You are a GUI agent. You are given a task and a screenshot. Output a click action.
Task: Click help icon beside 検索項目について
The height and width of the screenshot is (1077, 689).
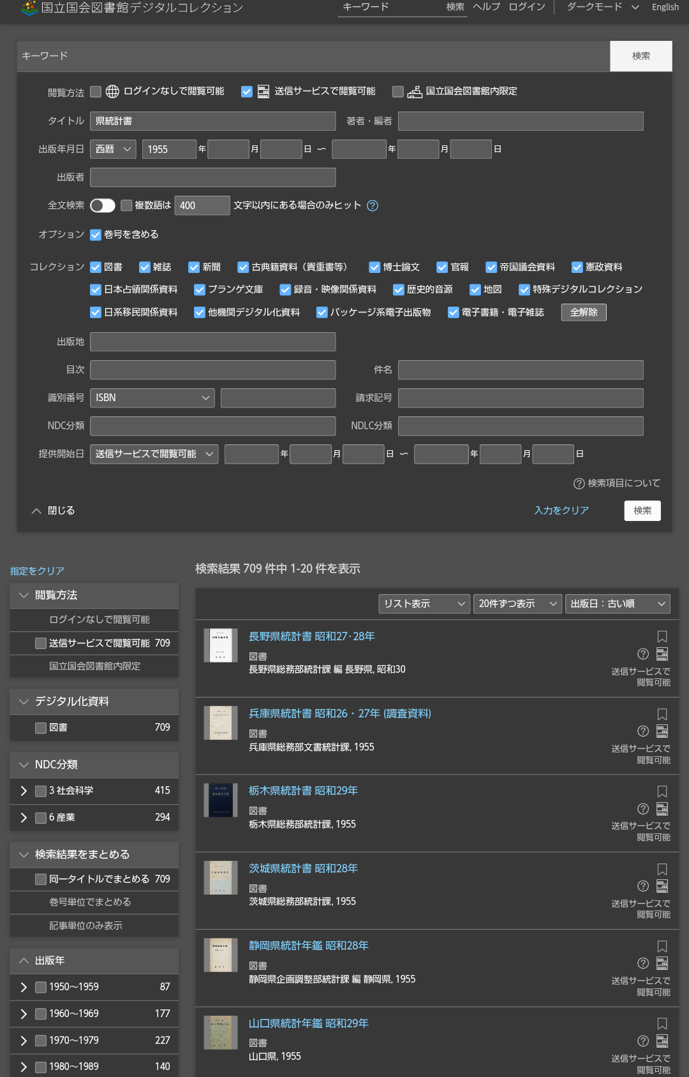(579, 483)
